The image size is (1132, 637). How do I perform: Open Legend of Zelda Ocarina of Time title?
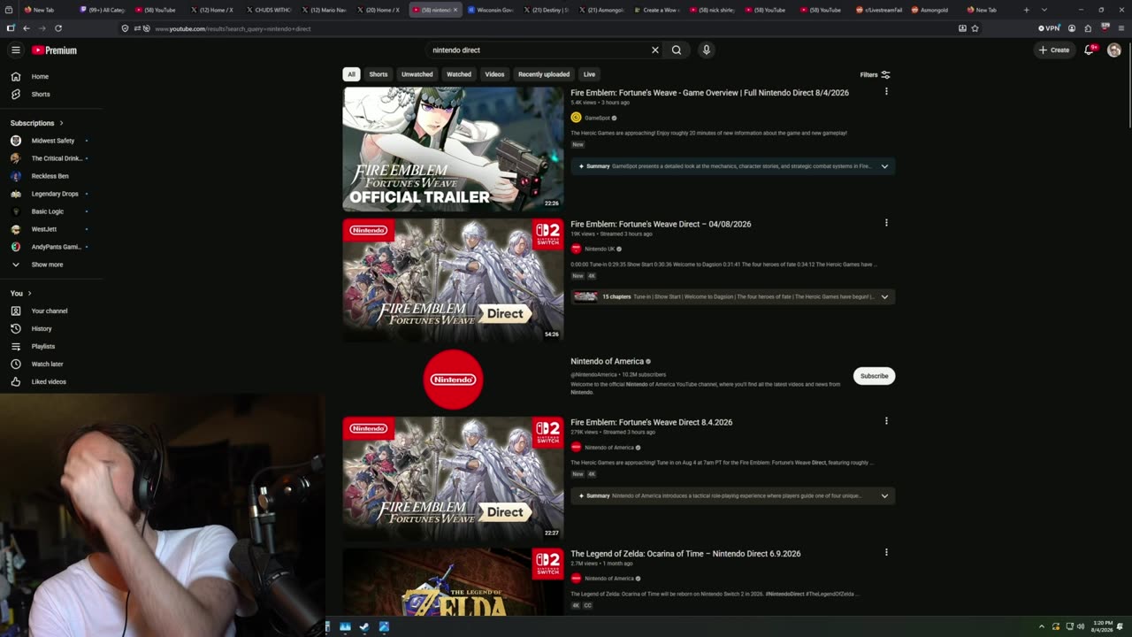[685, 554]
